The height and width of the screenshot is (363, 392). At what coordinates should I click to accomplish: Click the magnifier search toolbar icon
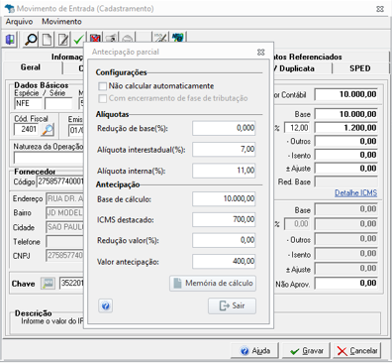pos(31,40)
